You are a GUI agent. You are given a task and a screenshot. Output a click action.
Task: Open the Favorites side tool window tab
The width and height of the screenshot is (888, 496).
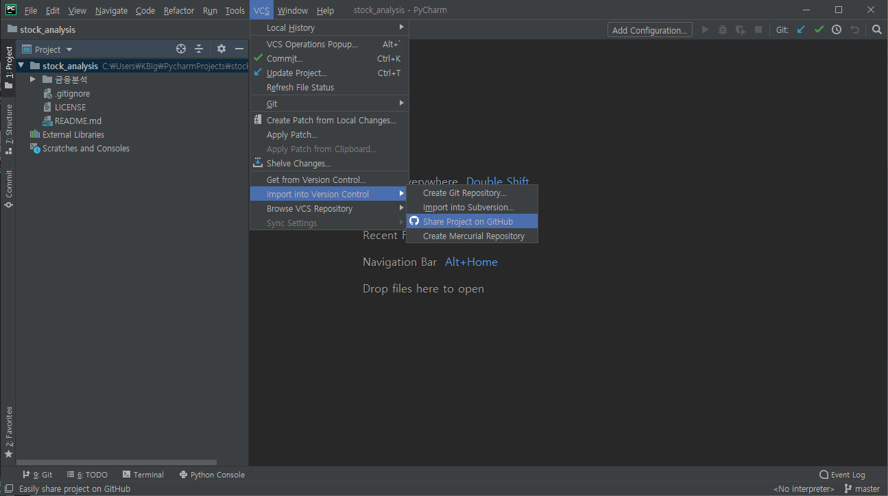click(8, 432)
